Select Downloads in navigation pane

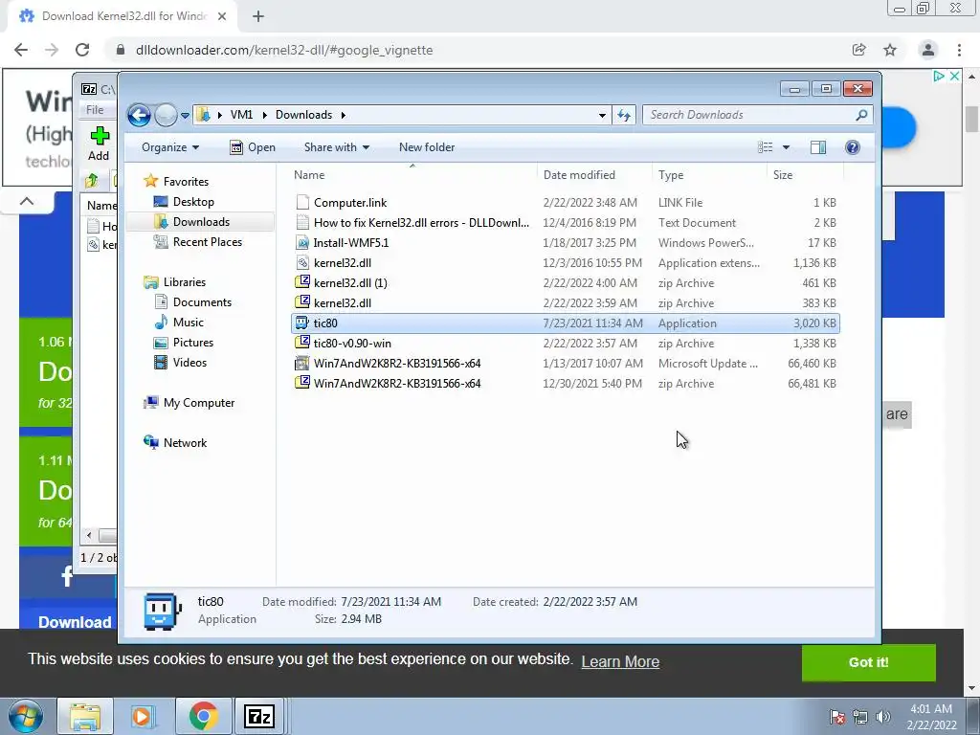[201, 222]
